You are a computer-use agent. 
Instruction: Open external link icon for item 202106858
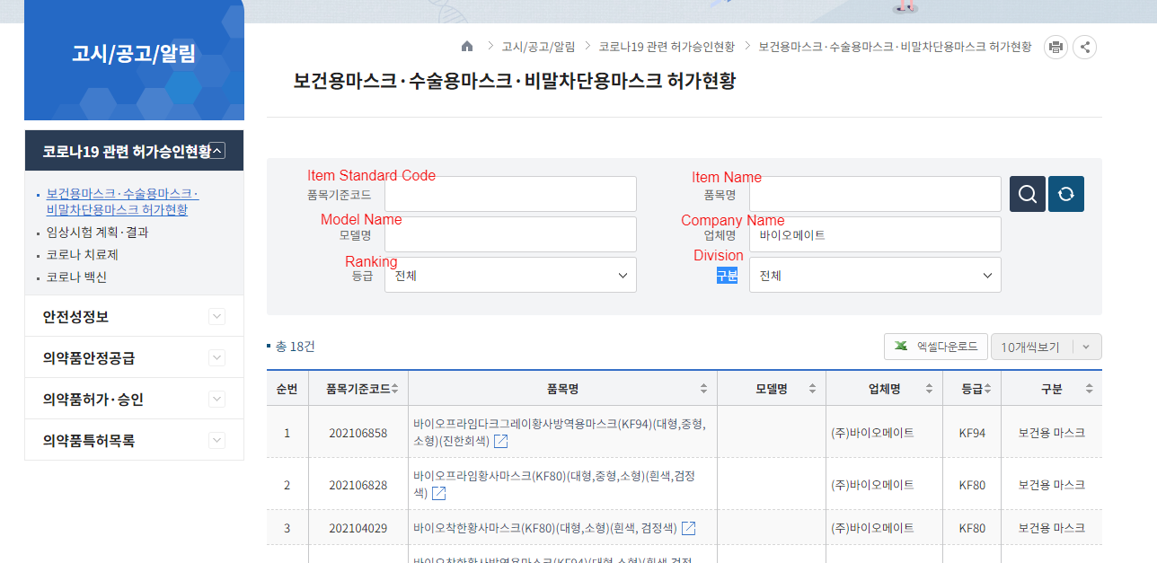[x=501, y=441]
